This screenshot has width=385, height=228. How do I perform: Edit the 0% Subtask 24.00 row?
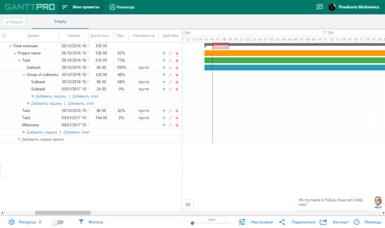(170, 89)
